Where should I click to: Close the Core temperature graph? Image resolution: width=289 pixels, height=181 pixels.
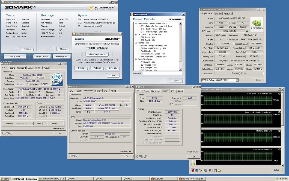click(x=279, y=149)
